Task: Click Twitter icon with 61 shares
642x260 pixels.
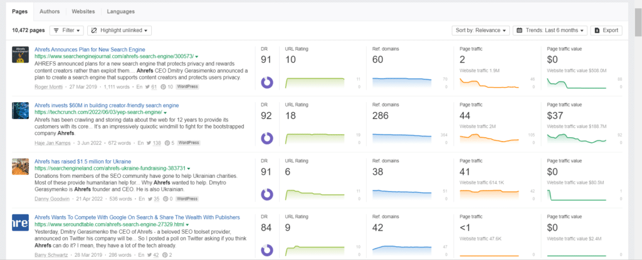Action: pyautogui.click(x=149, y=87)
